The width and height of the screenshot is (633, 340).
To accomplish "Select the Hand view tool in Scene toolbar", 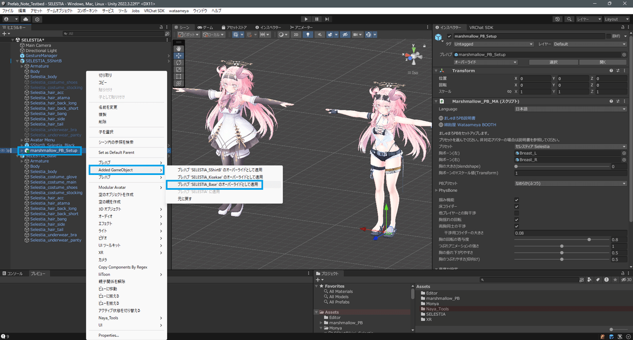I will 179,48.
